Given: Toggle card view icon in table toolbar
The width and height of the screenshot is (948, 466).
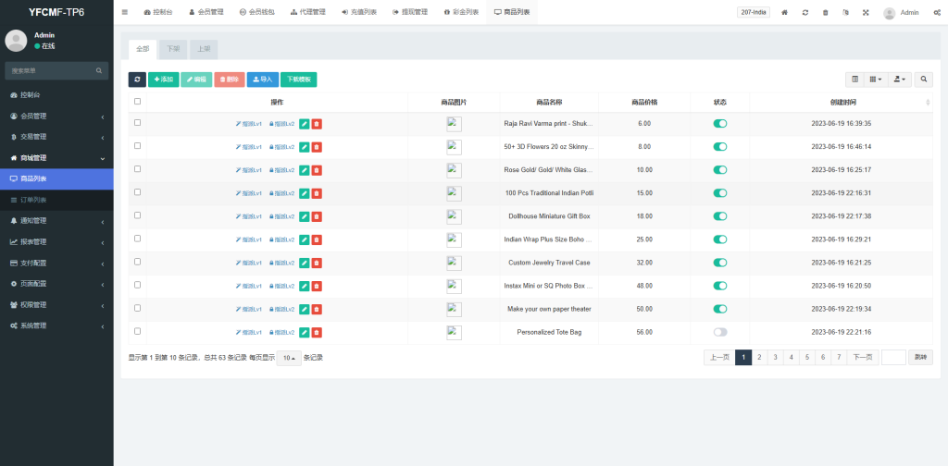Looking at the screenshot, I should pyautogui.click(x=854, y=80).
